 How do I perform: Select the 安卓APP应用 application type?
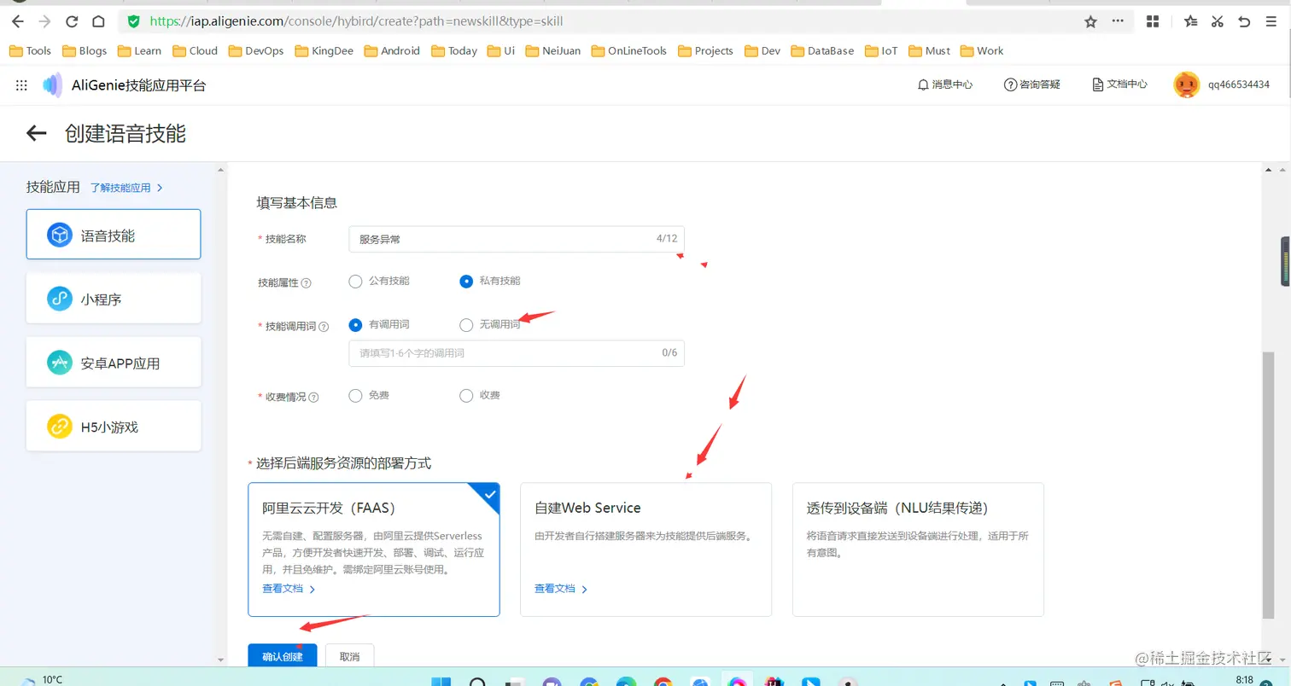114,363
